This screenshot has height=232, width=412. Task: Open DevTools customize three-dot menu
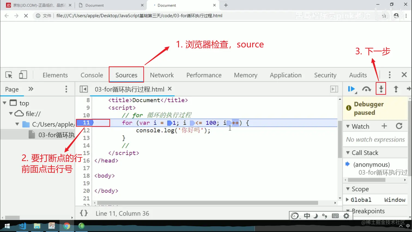(390, 75)
